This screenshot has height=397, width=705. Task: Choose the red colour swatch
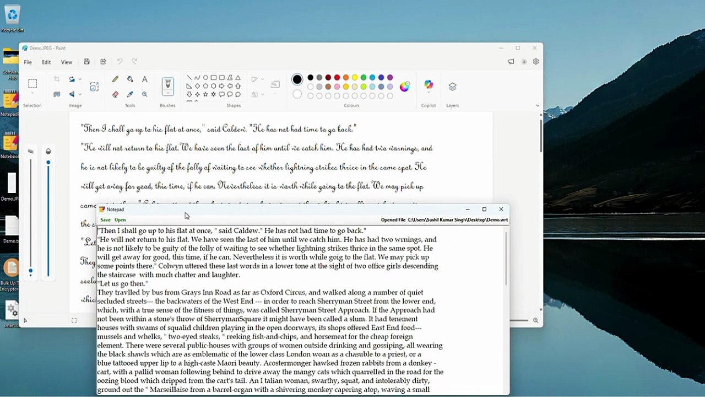[337, 78]
